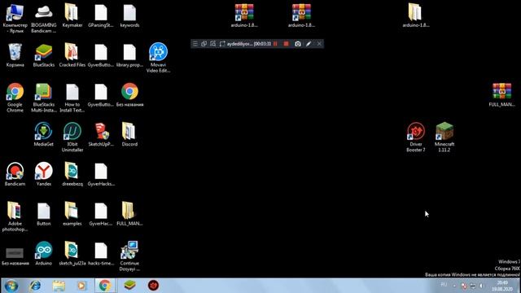Select the dreeebezq folder
Viewport: 521px width, 293px height.
coord(72,174)
